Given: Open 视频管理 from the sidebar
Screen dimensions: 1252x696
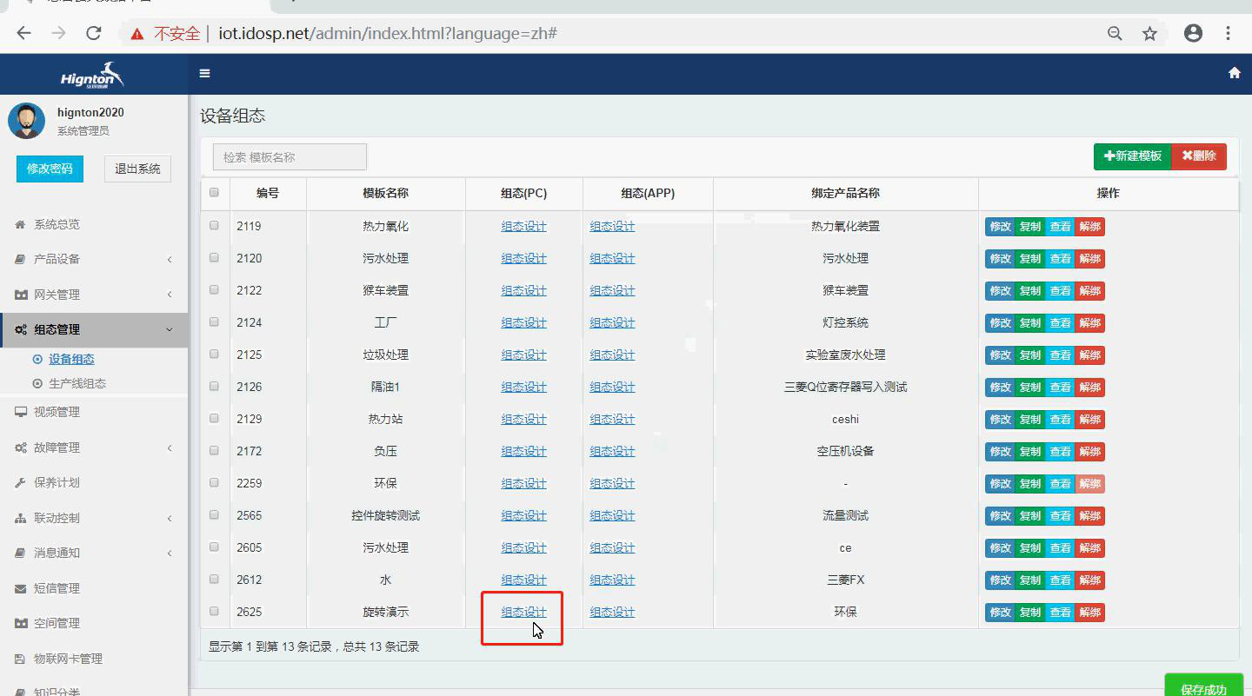Looking at the screenshot, I should coord(60,412).
